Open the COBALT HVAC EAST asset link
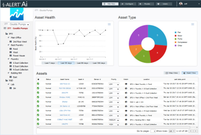This screenshot has width=201, height=135. [x=65, y=119]
